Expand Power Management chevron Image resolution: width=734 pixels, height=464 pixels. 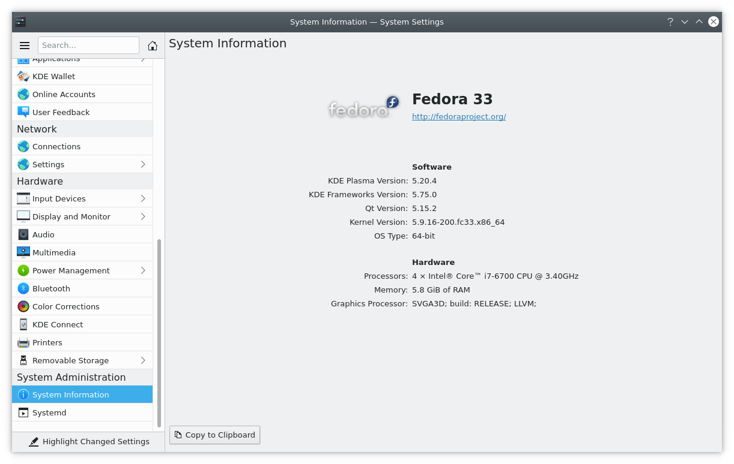(143, 270)
